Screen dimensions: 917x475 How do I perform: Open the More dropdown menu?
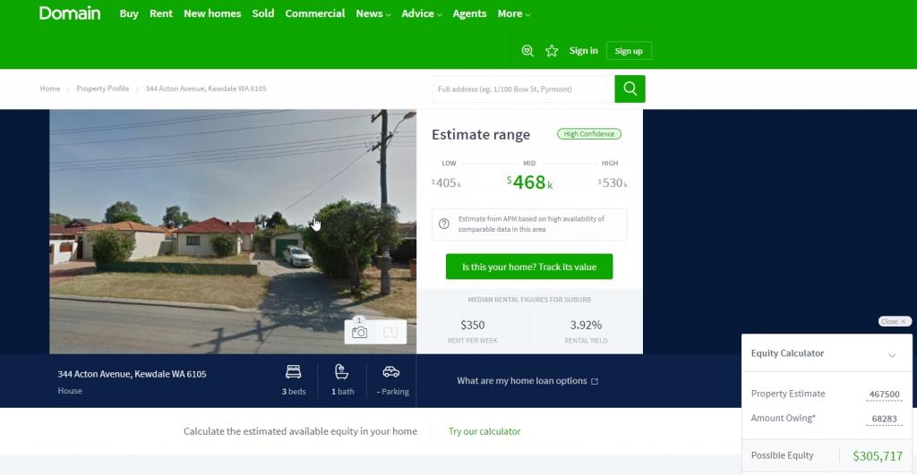tap(514, 13)
